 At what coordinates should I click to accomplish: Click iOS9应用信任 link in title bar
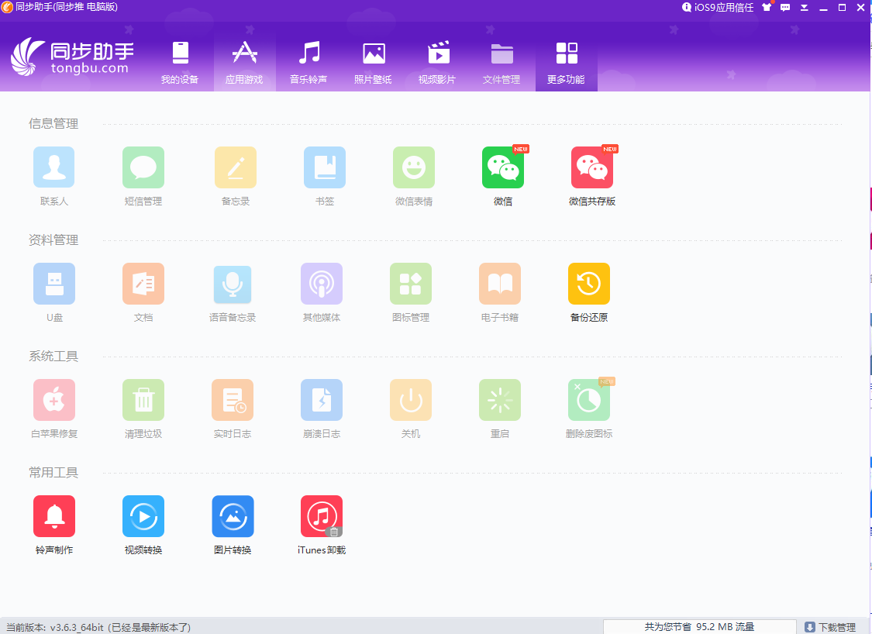pos(718,8)
